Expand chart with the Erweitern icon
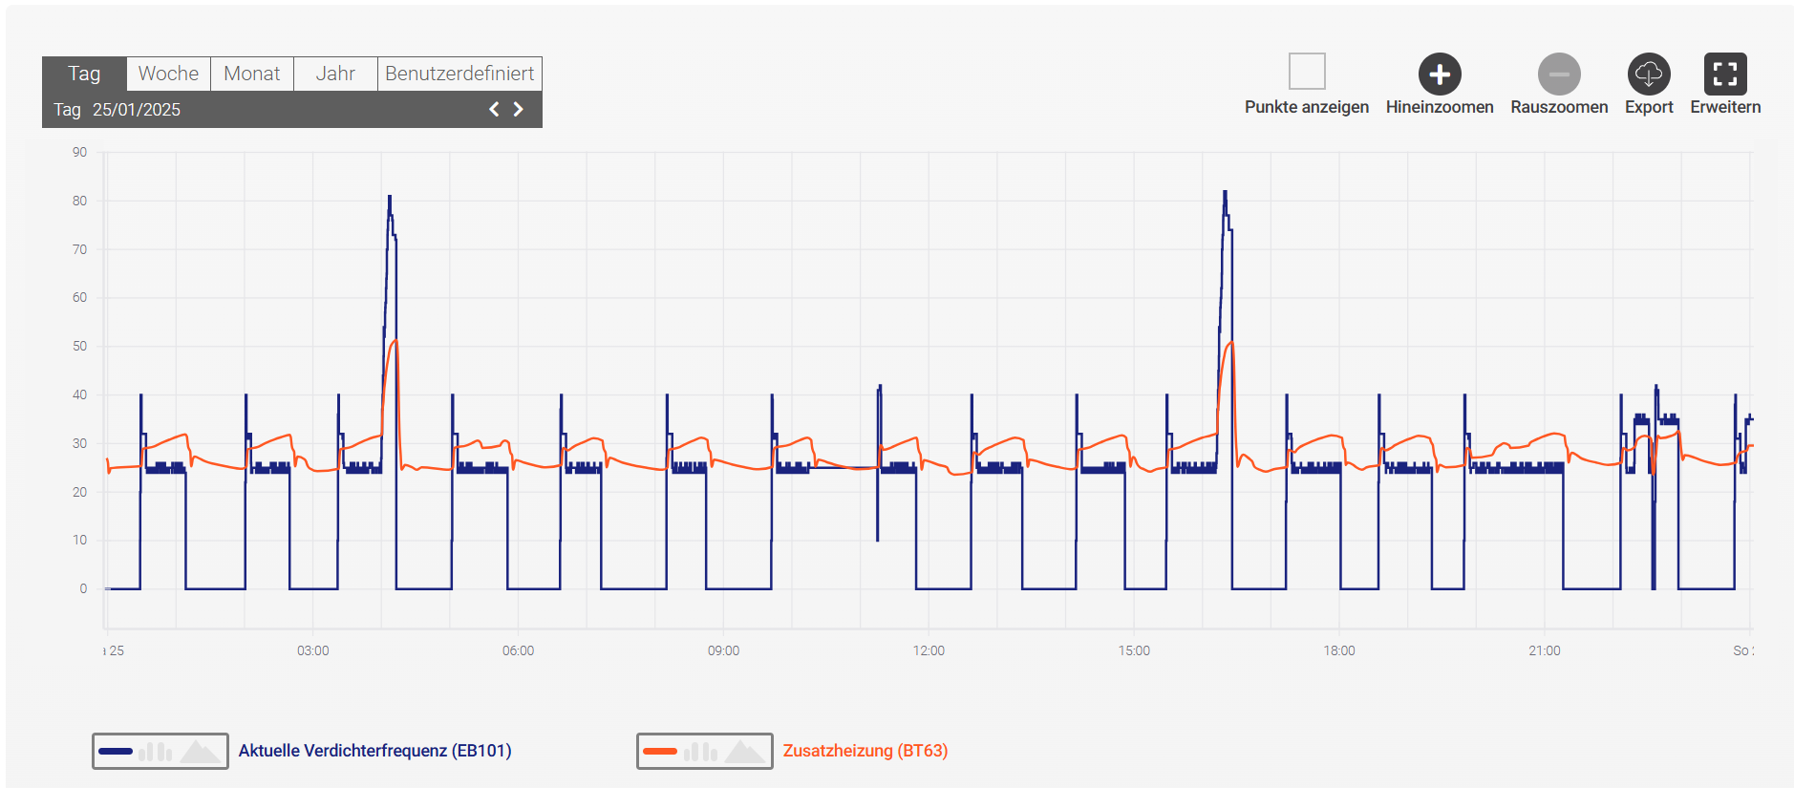The image size is (1794, 788). coord(1724,75)
